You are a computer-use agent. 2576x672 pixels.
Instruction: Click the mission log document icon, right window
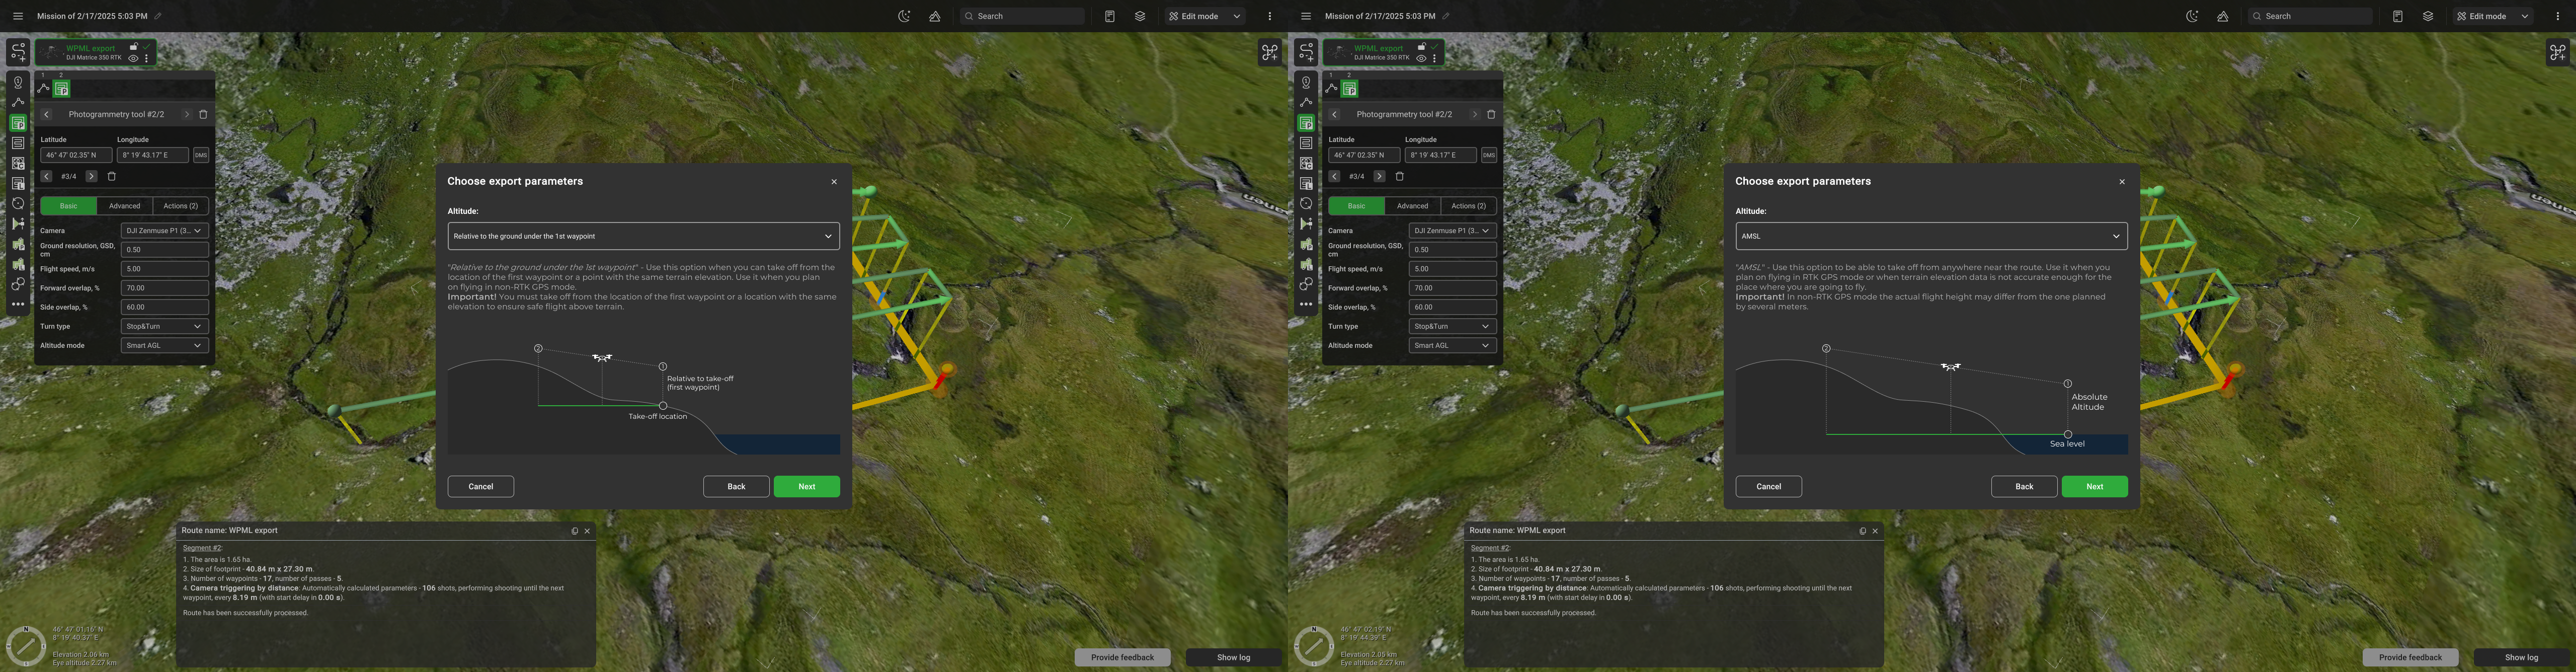pyautogui.click(x=2397, y=16)
